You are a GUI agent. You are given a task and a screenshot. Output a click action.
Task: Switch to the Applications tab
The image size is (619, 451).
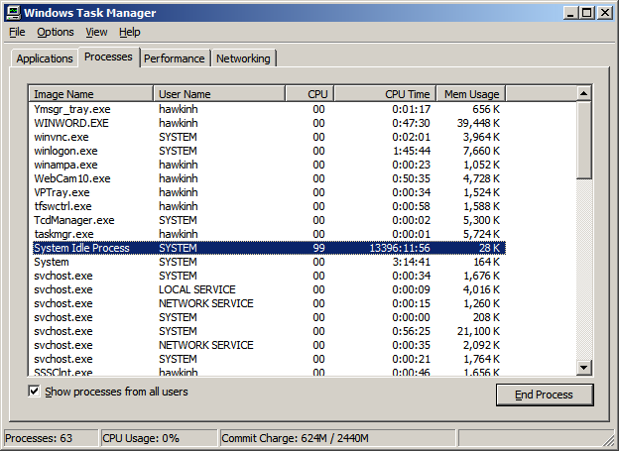[x=45, y=58]
